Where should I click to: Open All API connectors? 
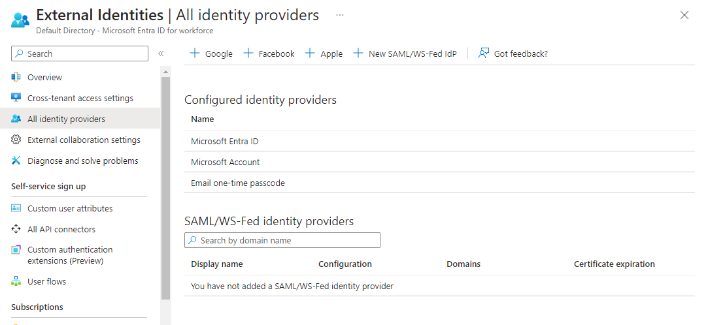pos(61,229)
